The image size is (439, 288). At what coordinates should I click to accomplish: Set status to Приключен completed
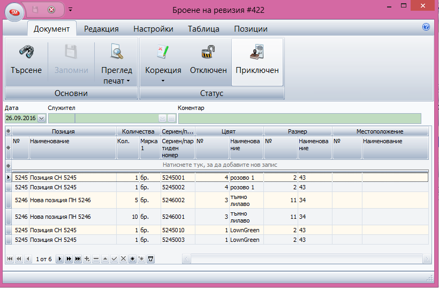click(x=257, y=62)
